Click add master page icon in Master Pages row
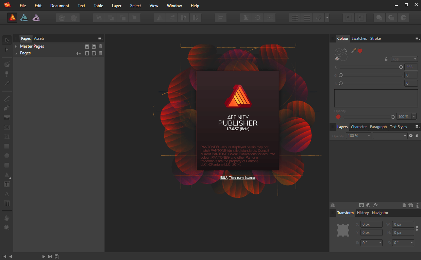The image size is (421, 260). (x=87, y=46)
